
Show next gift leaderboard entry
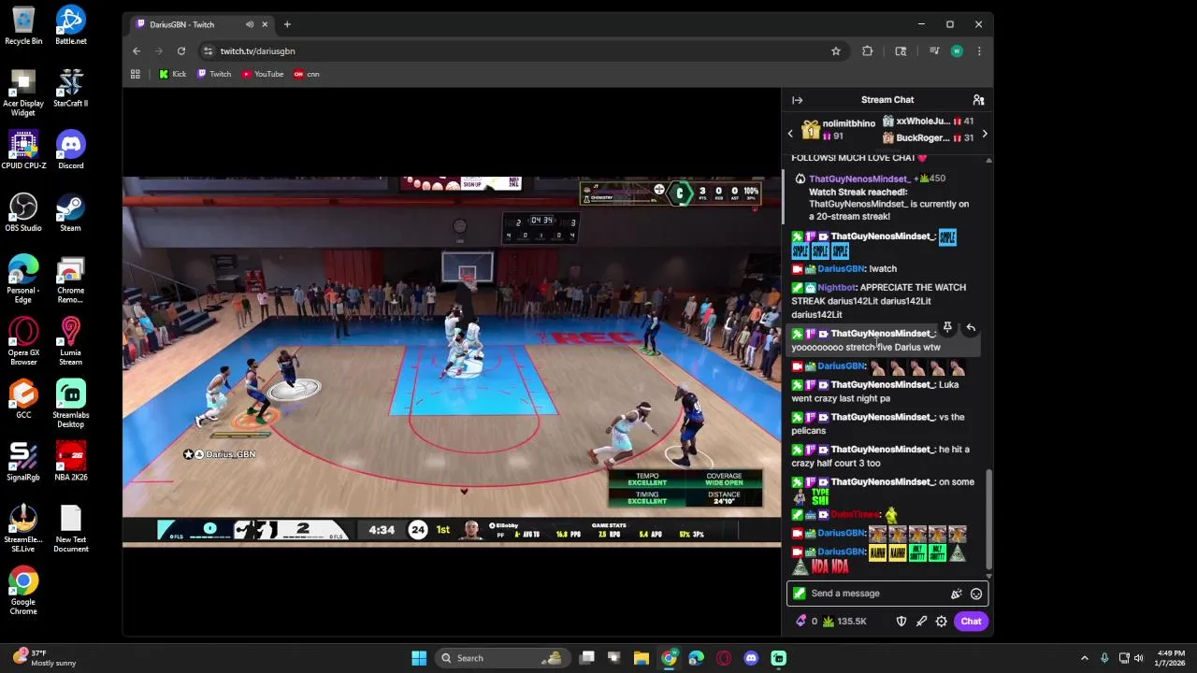pos(985,134)
